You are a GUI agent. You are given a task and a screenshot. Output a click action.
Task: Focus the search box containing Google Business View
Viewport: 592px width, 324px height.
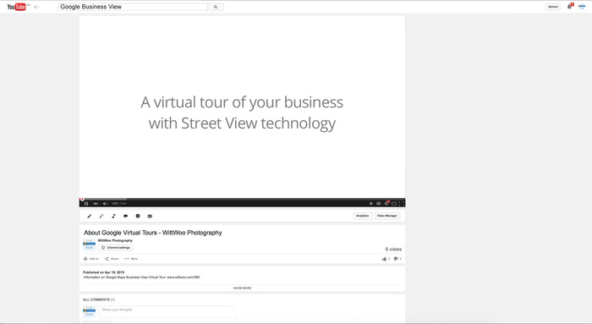click(133, 7)
